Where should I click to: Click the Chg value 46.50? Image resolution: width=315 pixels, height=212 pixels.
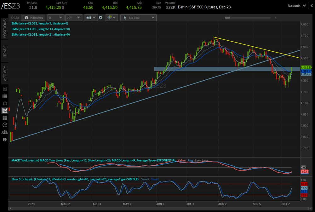pyautogui.click(x=88, y=8)
